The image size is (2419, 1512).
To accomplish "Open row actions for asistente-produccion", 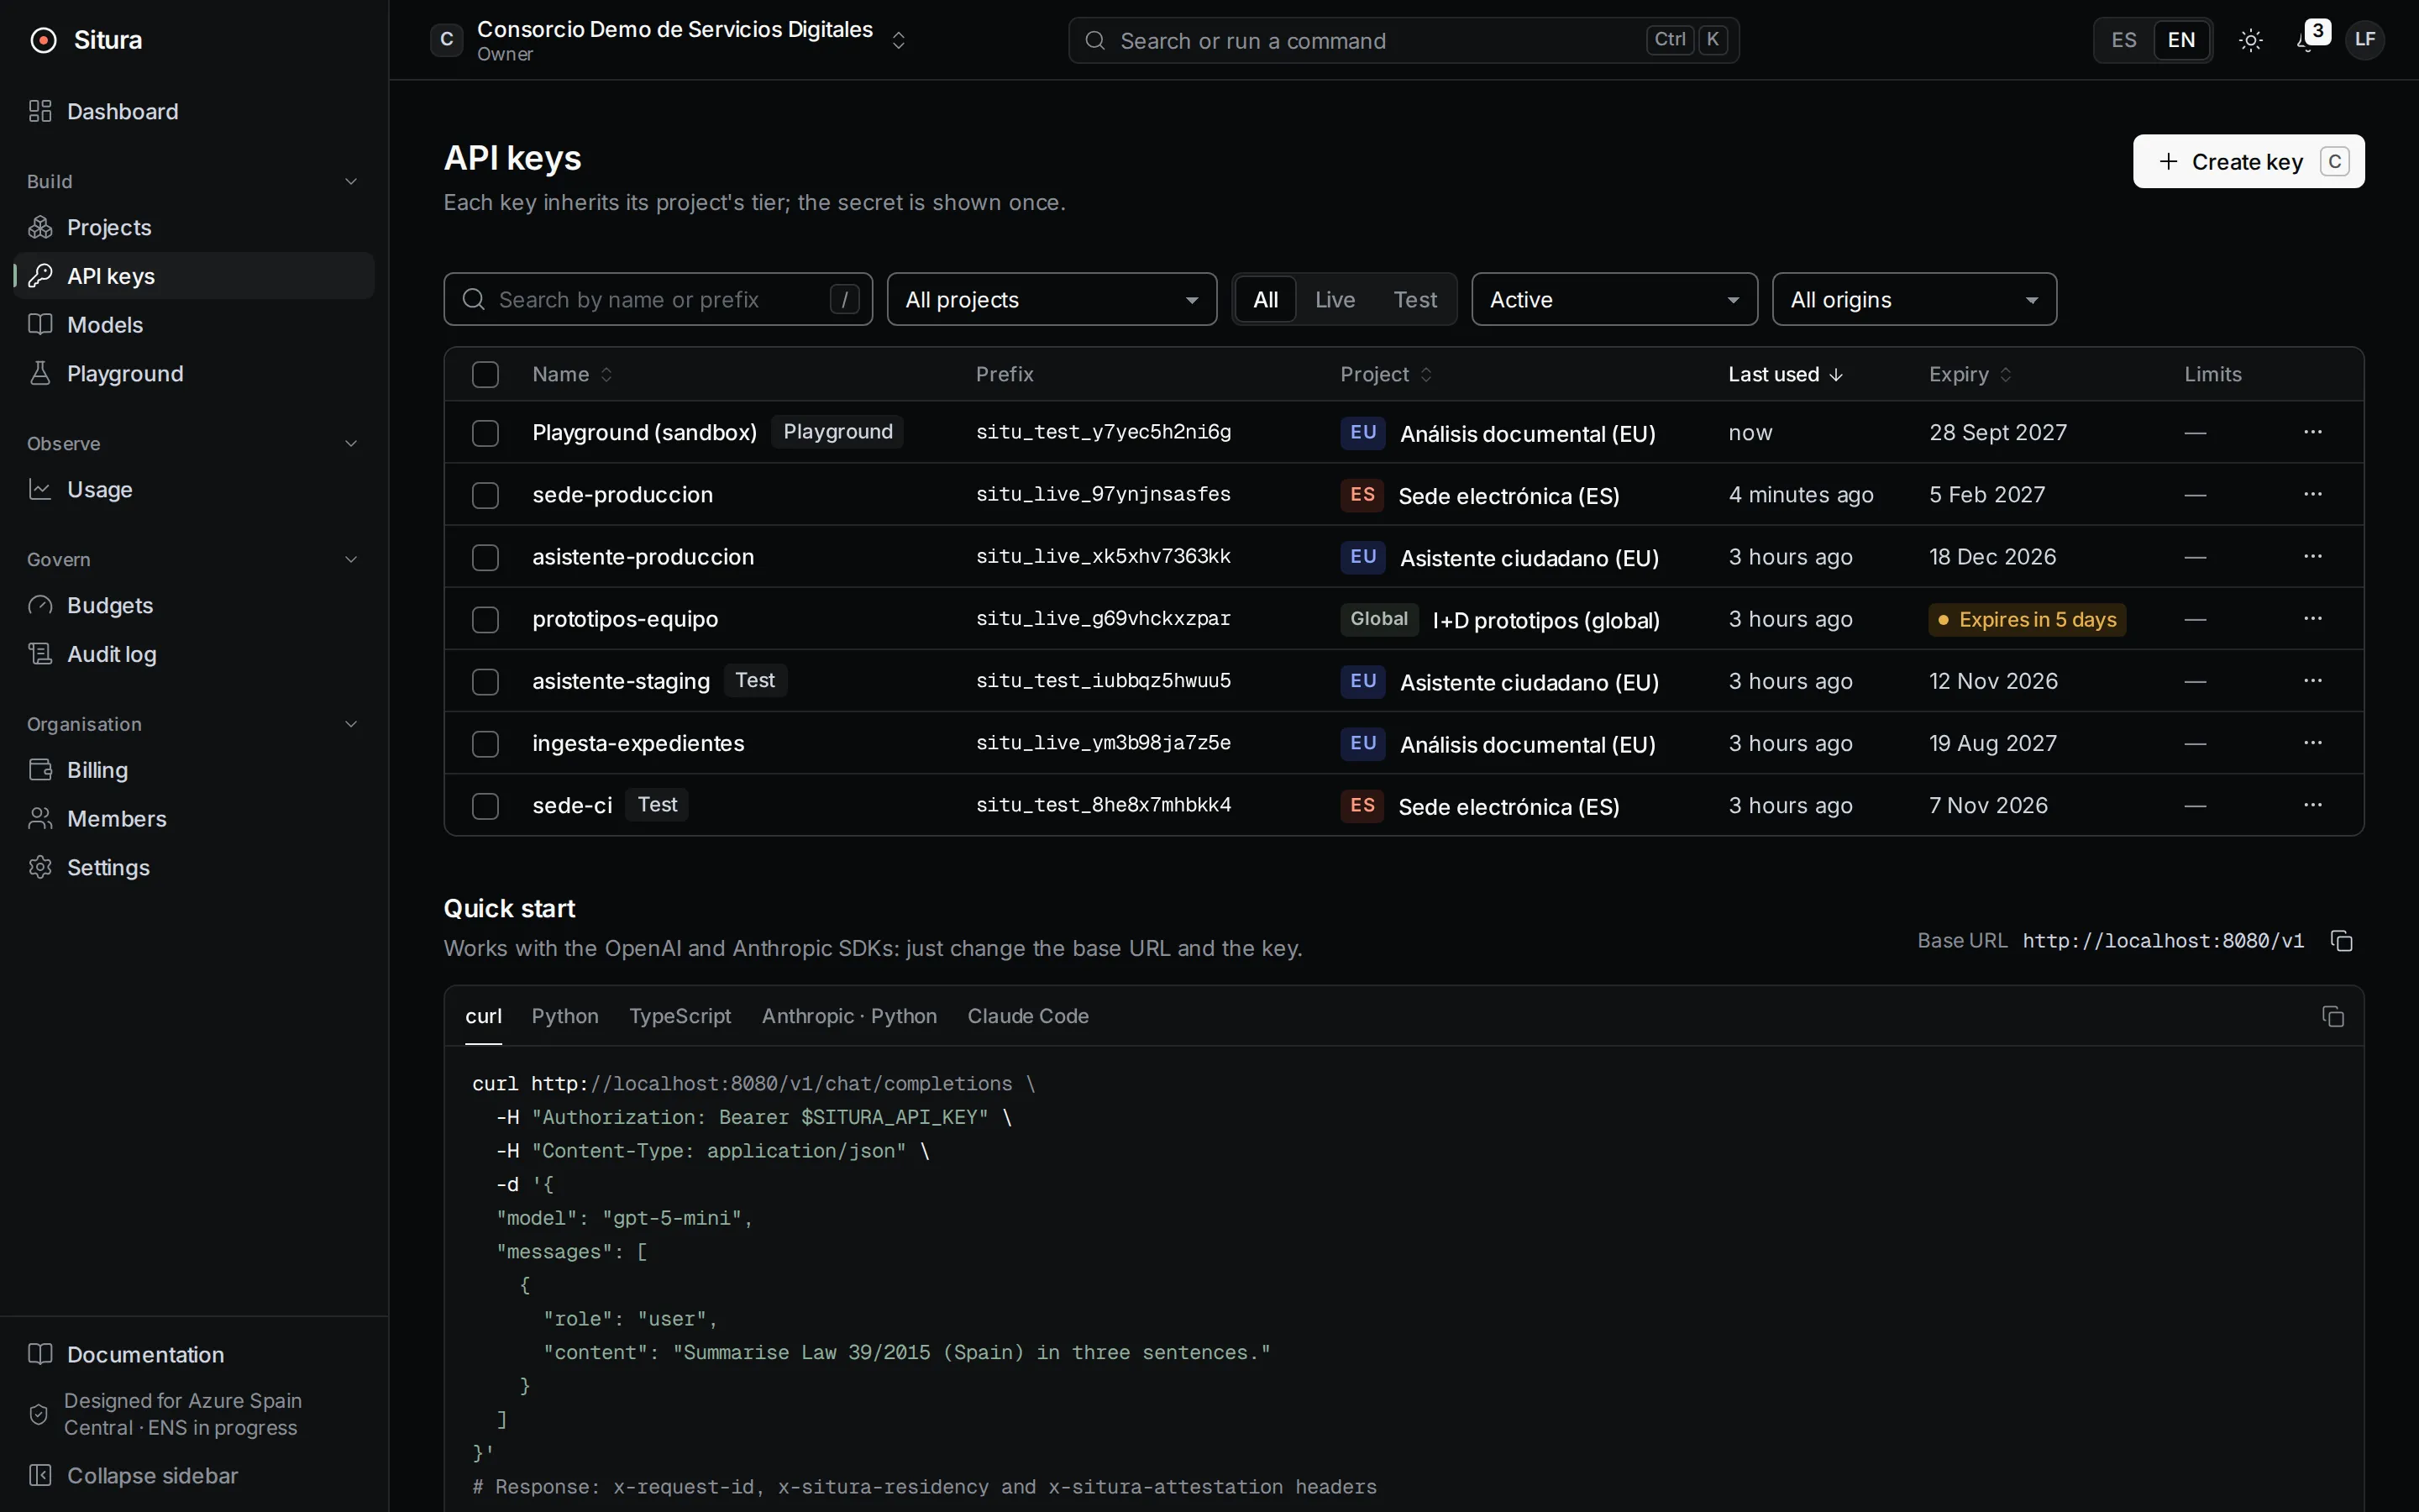I will pyautogui.click(x=2313, y=556).
